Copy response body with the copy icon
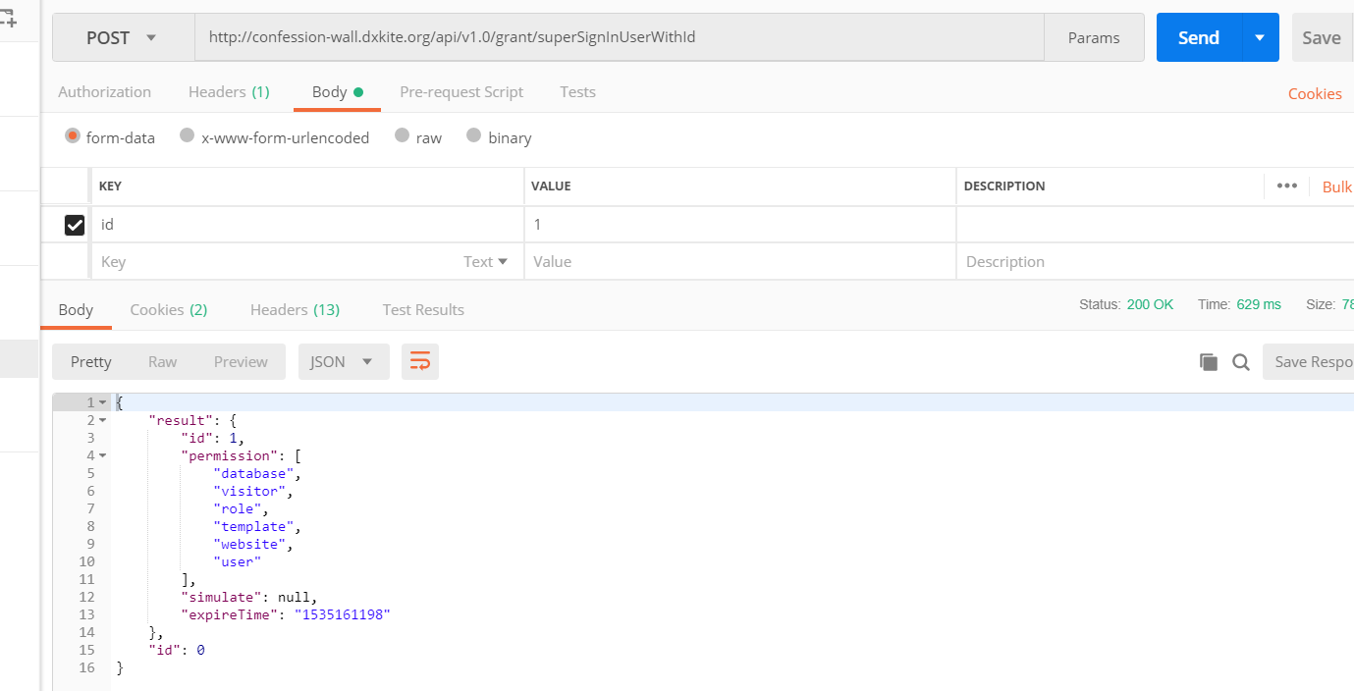 click(1209, 362)
